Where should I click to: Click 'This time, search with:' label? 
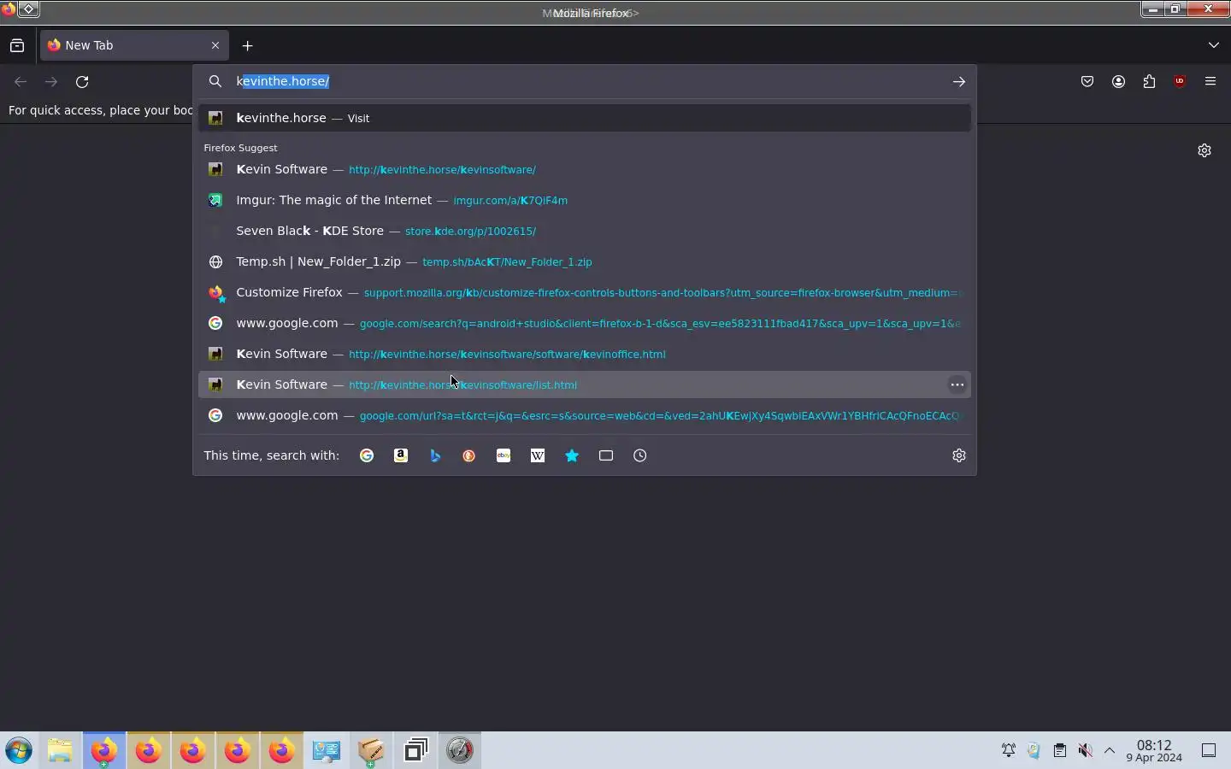[271, 455]
